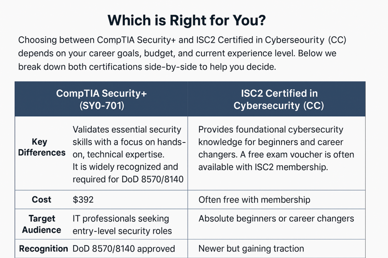The image size is (388, 258).
Task: Click 'DoD 8570/8140 approved' cell
Action: pyautogui.click(x=124, y=249)
